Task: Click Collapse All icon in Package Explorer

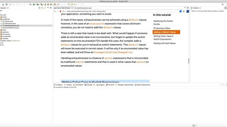Action: click(x=39, y=8)
